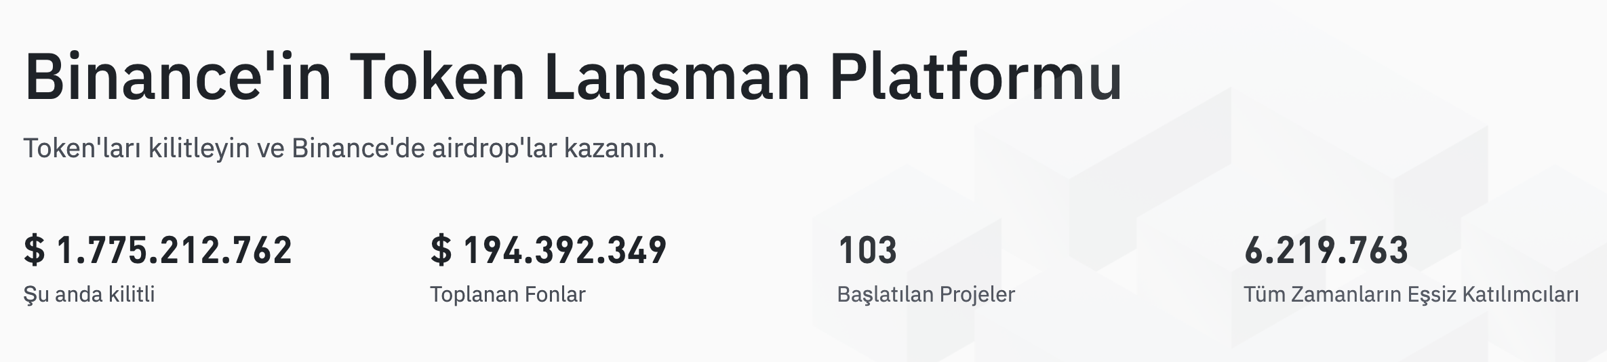Click "Binance'in" at the start of the heading
Image resolution: width=1607 pixels, height=362 pixels.
point(178,76)
